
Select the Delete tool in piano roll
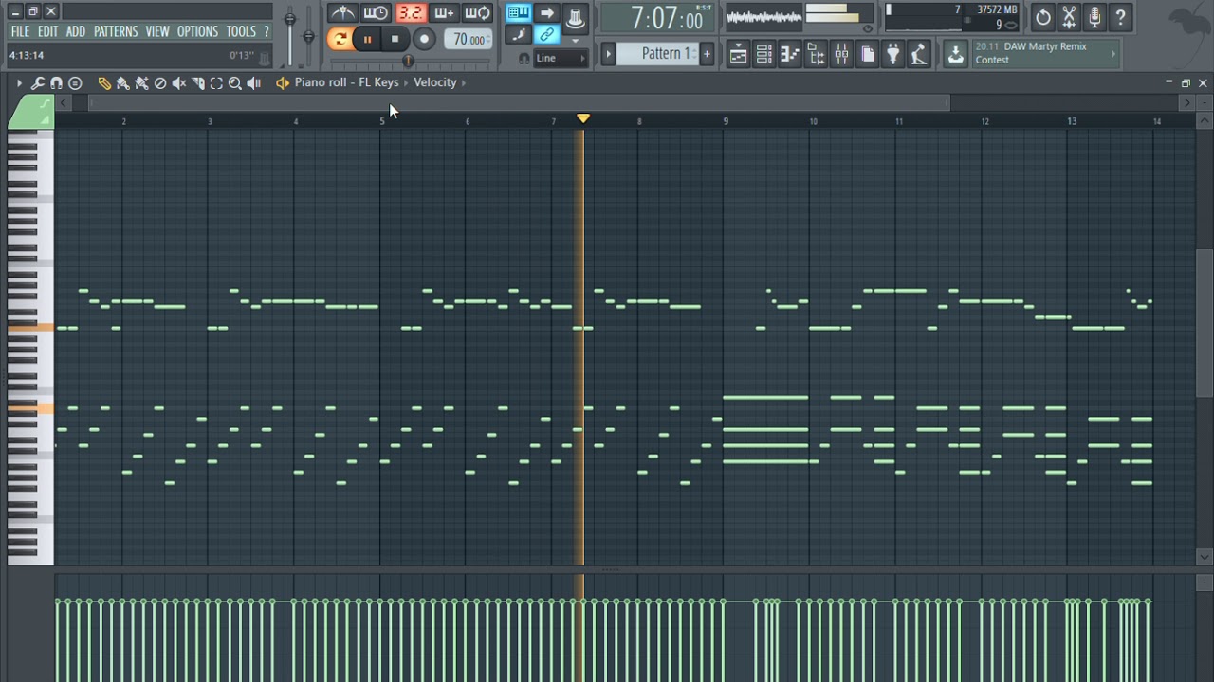click(x=160, y=83)
